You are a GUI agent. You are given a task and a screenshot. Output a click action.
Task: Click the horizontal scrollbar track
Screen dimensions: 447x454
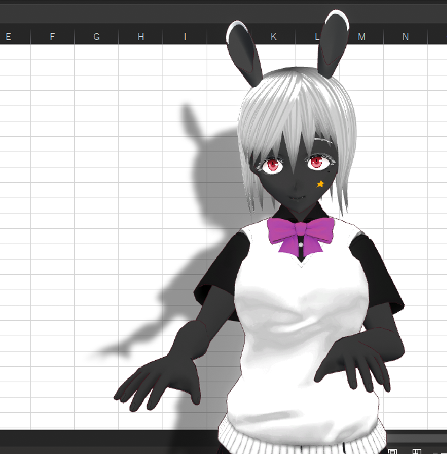coord(416,438)
